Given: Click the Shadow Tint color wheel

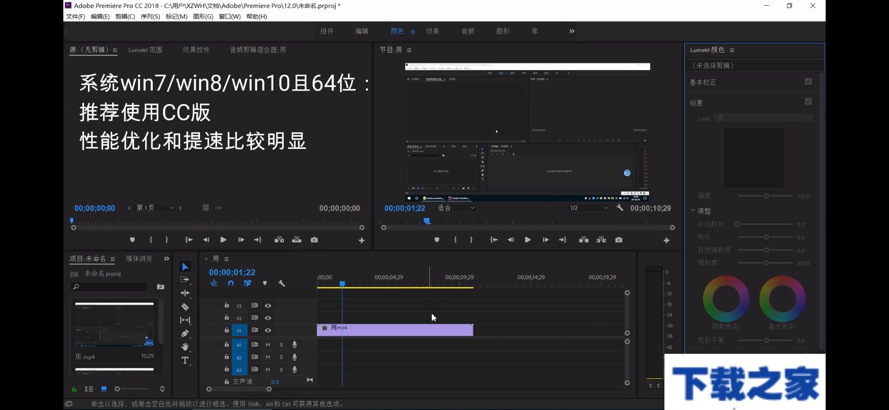Looking at the screenshot, I should tap(726, 299).
